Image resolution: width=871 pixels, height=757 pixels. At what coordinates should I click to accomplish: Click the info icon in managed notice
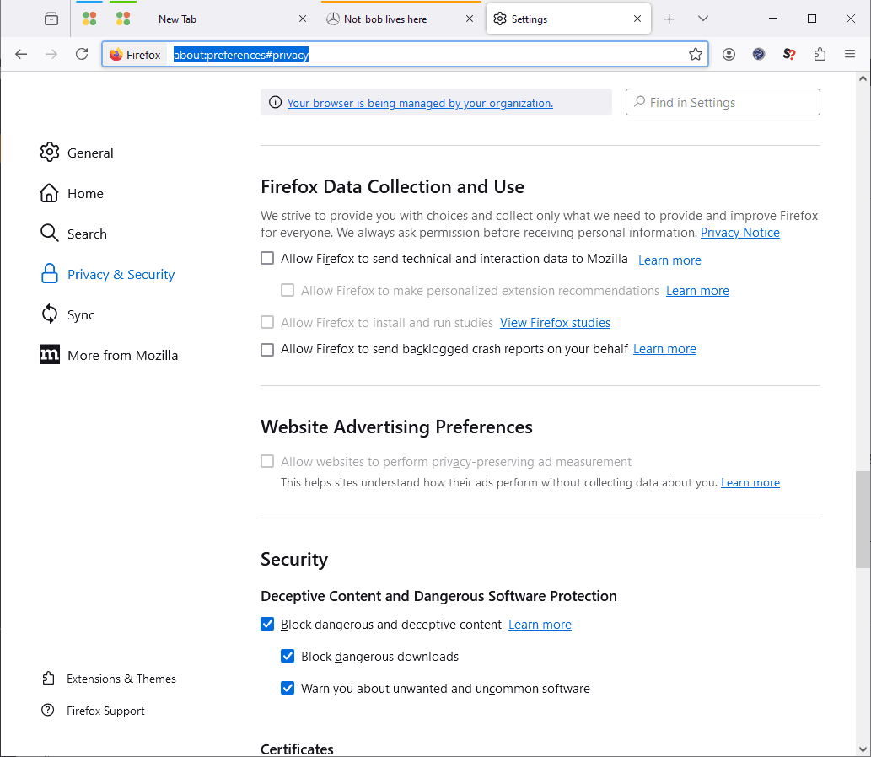click(275, 103)
